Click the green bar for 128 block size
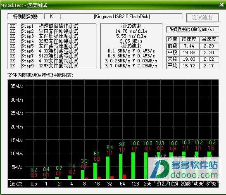226x195 pixels. coord(133,166)
